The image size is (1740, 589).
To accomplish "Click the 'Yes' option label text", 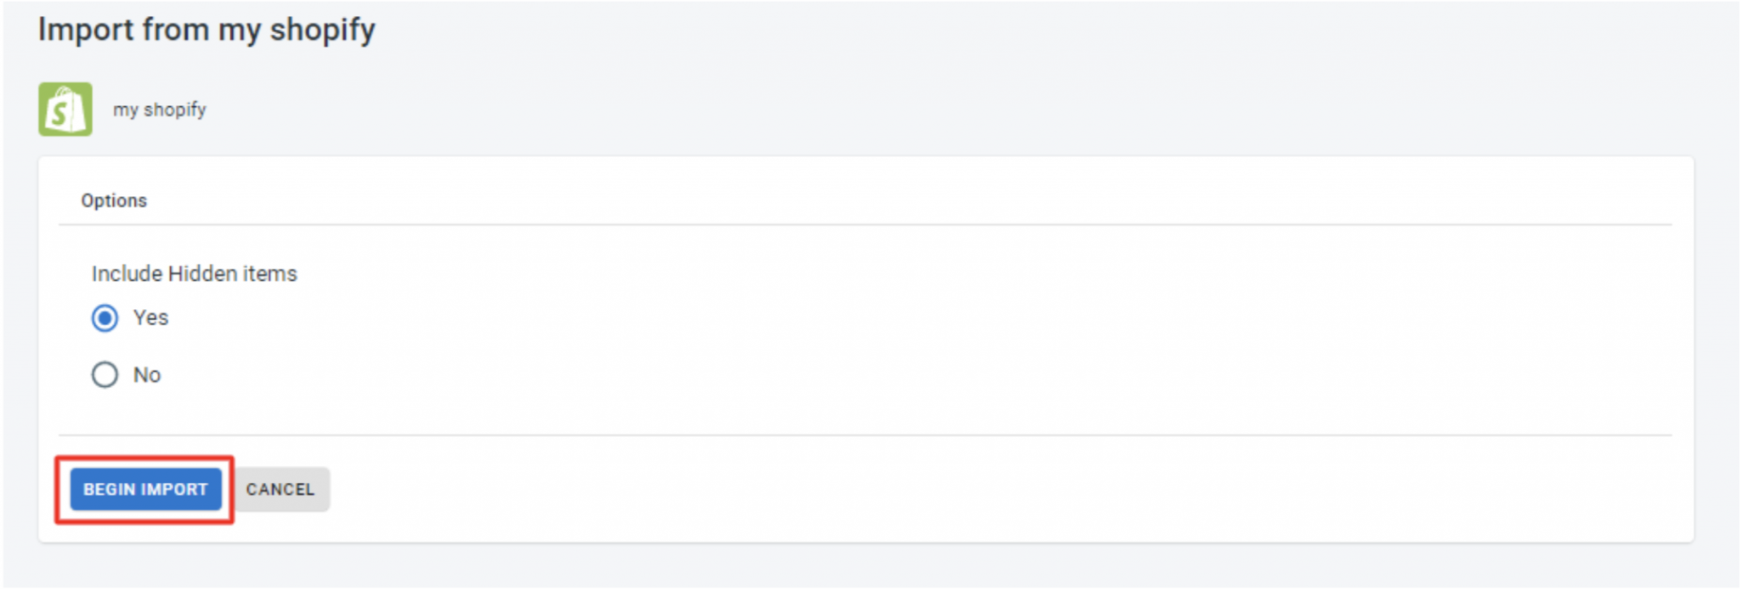I will tap(151, 318).
